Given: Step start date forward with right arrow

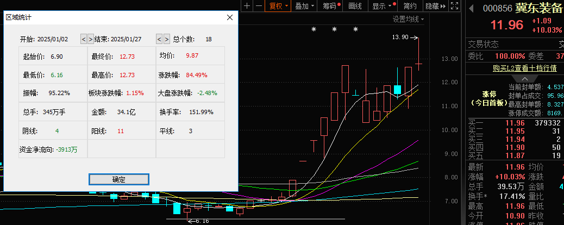Looking at the screenshot, I should [90, 39].
